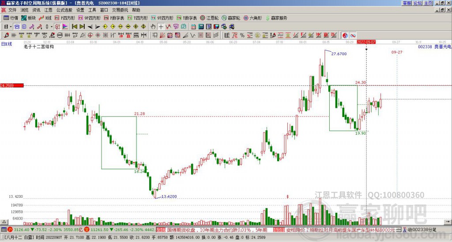The height and width of the screenshot is (242, 452).
Task: Toggle the blue infinity loop icon
Action: (353, 35)
